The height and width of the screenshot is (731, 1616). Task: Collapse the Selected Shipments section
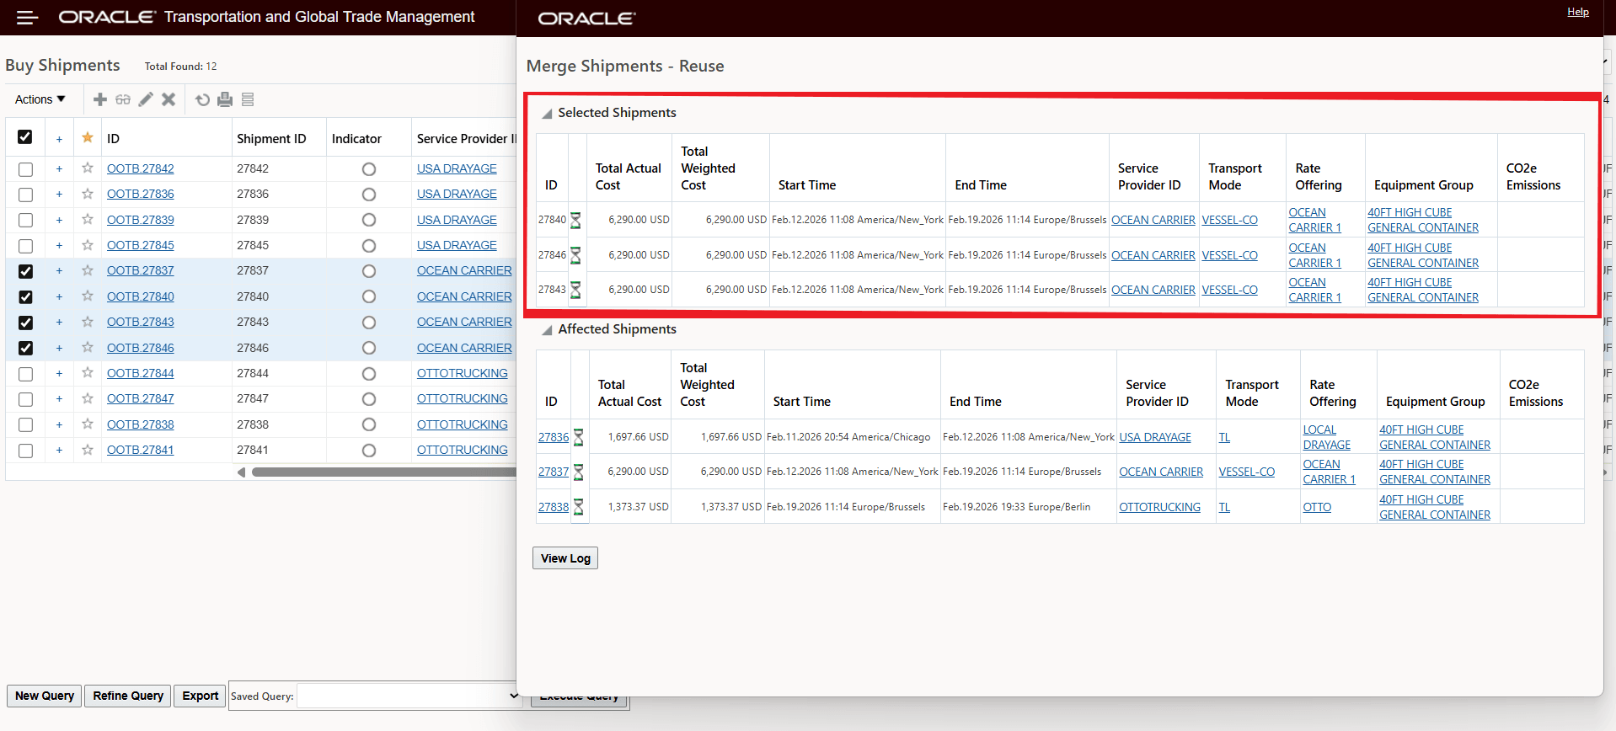547,114
